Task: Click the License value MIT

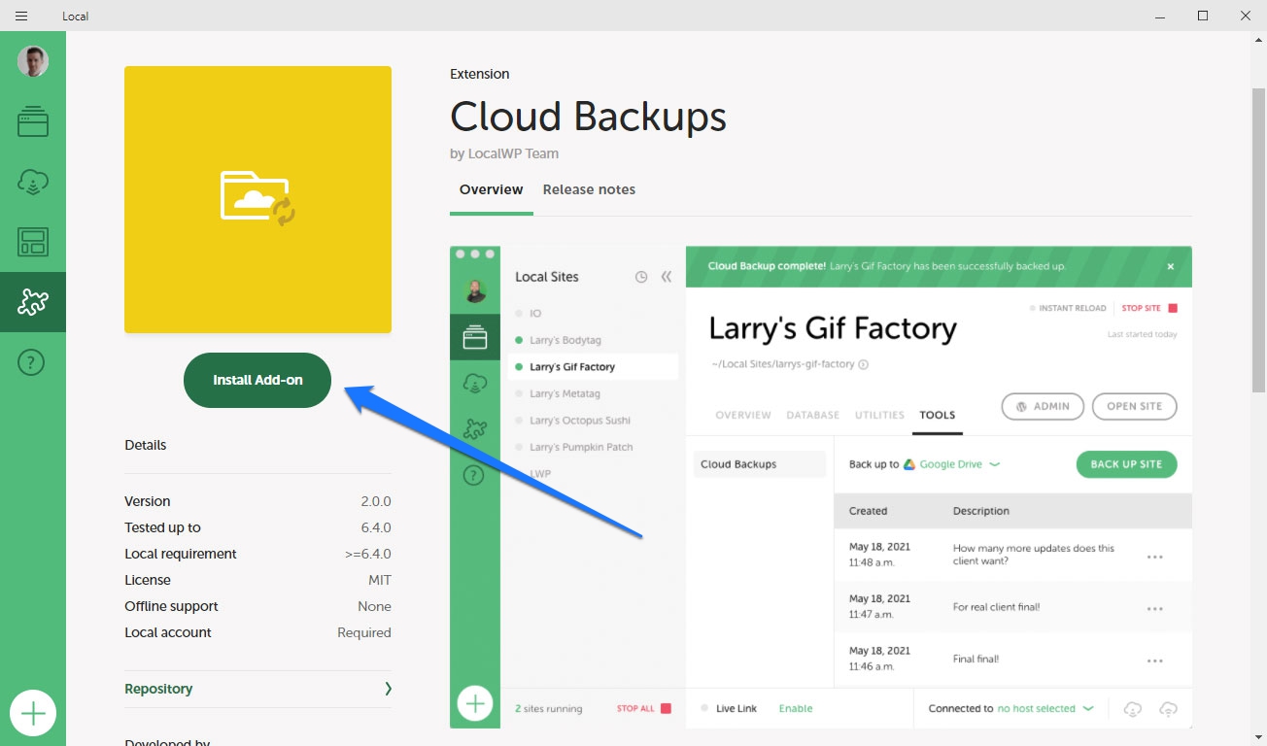Action: [x=380, y=580]
